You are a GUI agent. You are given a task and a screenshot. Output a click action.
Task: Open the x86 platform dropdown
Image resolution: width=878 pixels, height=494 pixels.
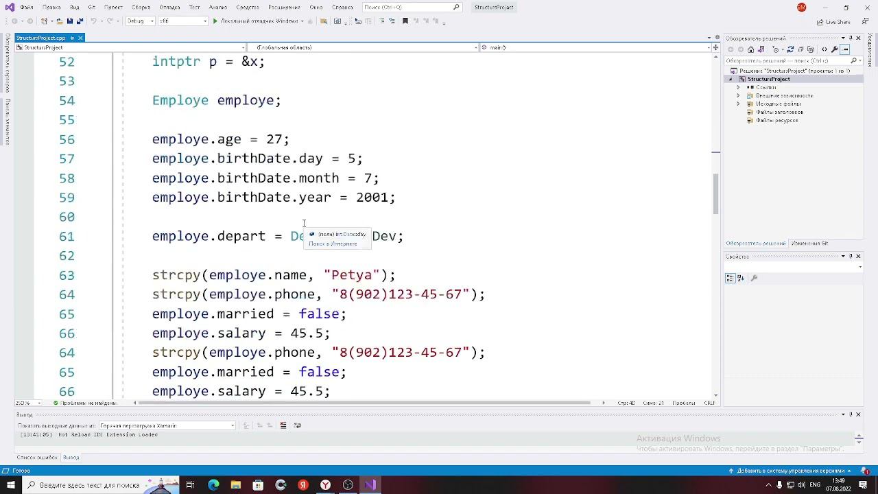182,21
